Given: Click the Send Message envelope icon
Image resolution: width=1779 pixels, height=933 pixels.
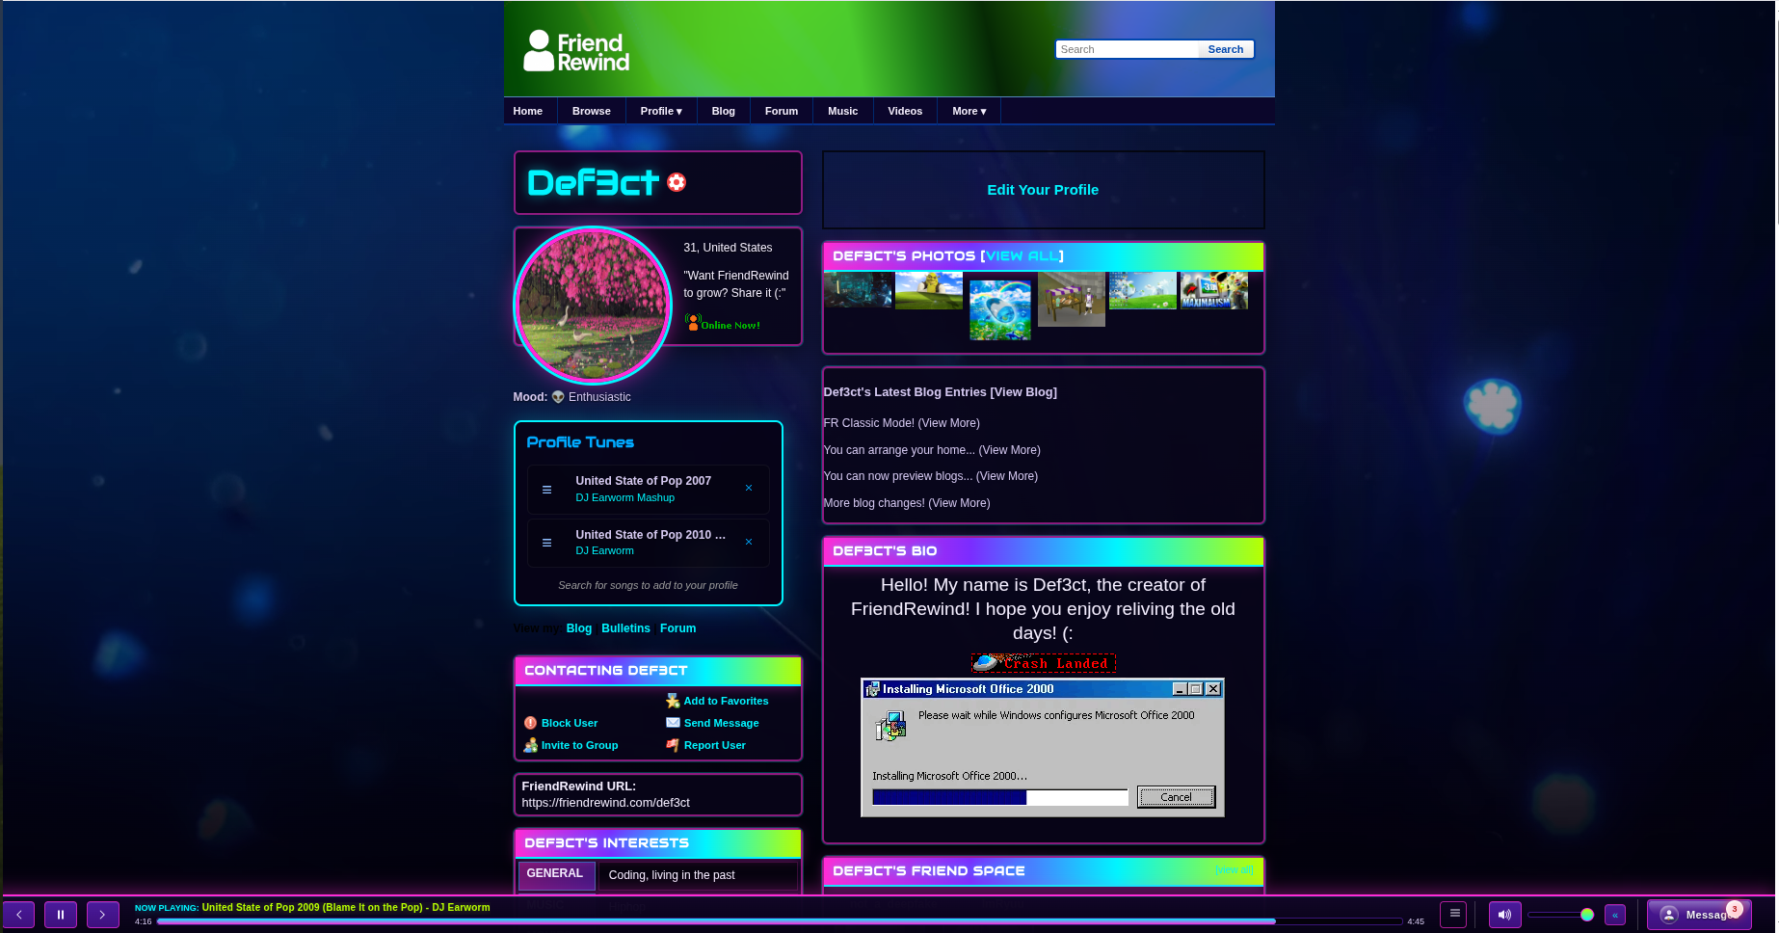Looking at the screenshot, I should click(673, 723).
